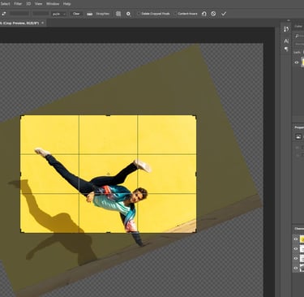The image size is (304, 297).
Task: Toggle Content-Aware checkbox
Action: coord(175,14)
